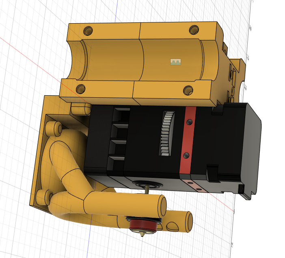The image size is (285, 258).
Task: Select the lower-right screw hole on the clamp
Action: (x=188, y=90)
